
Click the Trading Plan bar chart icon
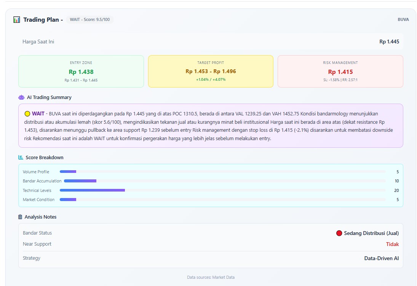(x=16, y=19)
